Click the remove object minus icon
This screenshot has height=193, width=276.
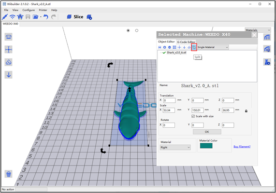(170, 47)
